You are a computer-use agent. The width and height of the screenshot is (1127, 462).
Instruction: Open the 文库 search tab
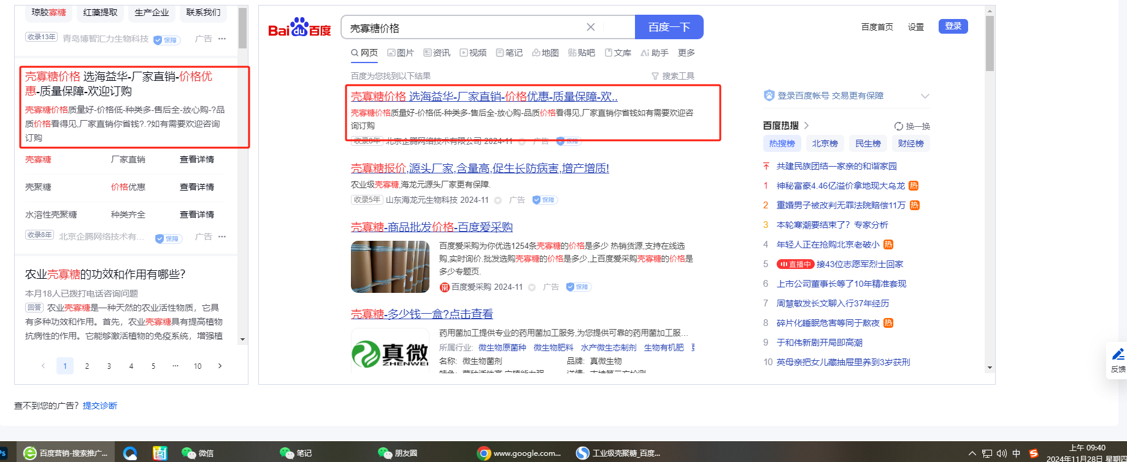coord(618,53)
